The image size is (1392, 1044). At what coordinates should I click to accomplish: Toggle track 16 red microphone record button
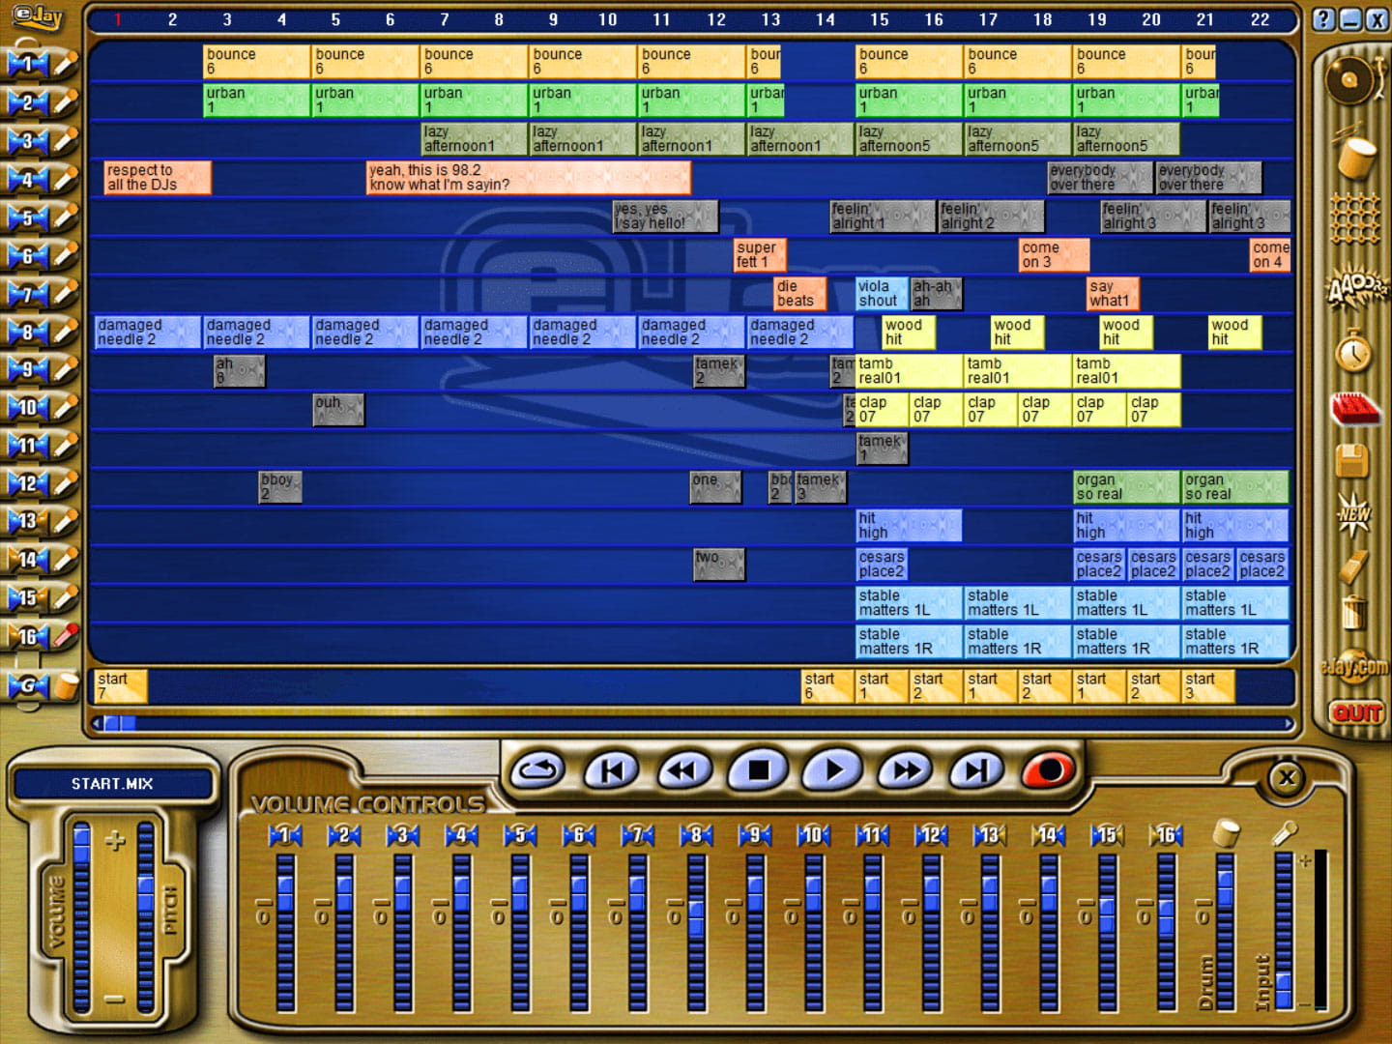[x=64, y=636]
